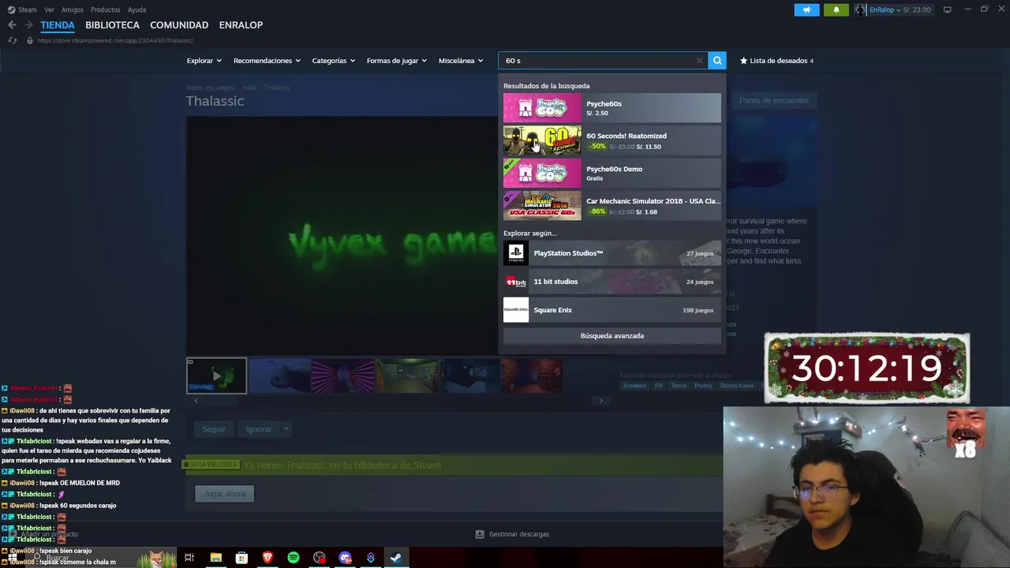The image size is (1010, 568).
Task: Open the Ver menu
Action: (49, 9)
